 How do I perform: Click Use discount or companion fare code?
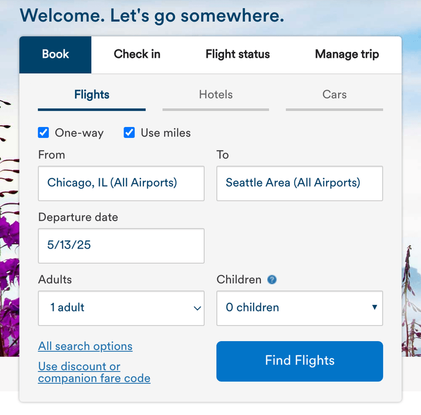click(94, 372)
